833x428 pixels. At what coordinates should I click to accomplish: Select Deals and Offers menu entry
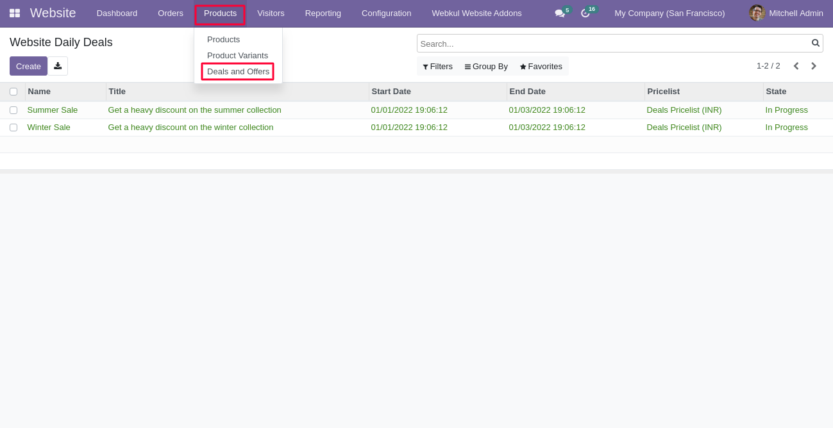pyautogui.click(x=238, y=72)
